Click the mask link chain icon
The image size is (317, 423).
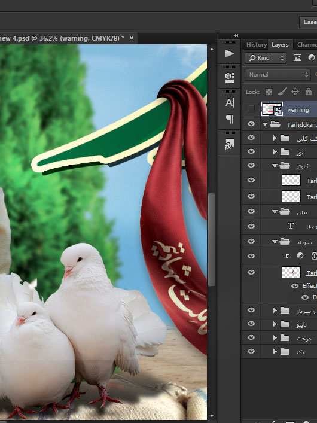pyautogui.click(x=314, y=255)
